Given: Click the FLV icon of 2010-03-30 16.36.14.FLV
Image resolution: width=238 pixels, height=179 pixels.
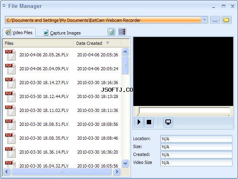Looking at the screenshot, I should pos(10,152).
